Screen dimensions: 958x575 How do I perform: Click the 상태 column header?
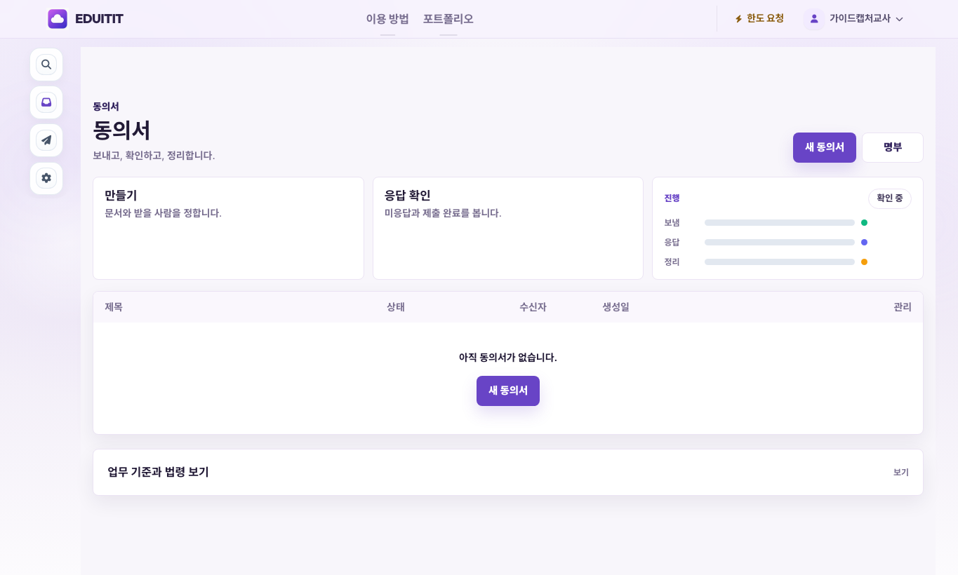396,307
